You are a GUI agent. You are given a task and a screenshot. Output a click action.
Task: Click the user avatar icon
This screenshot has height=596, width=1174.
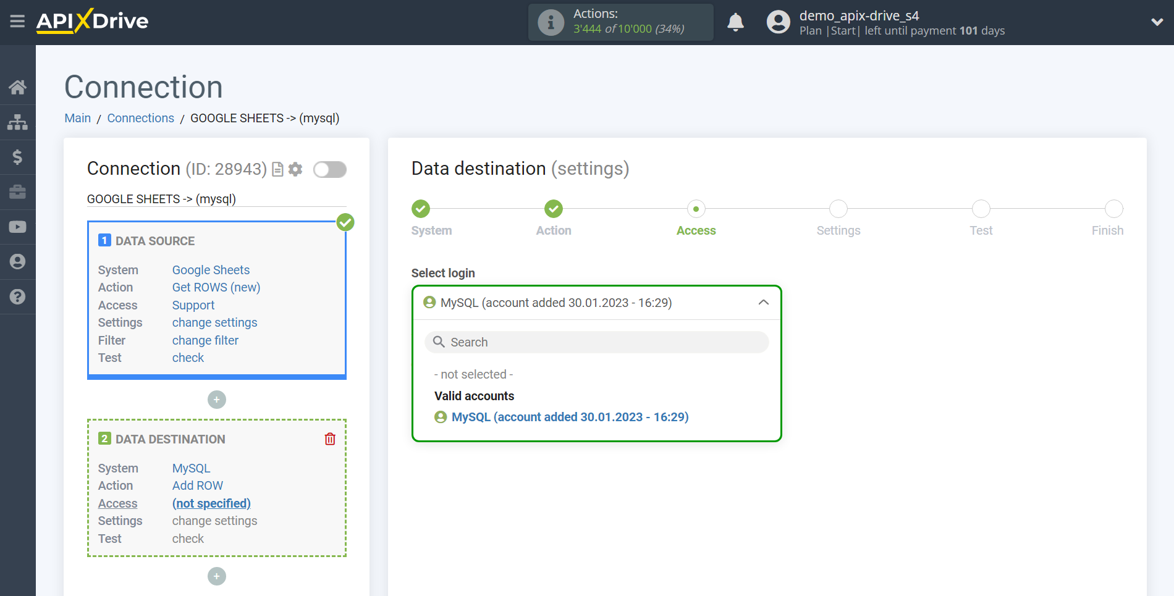(x=778, y=22)
